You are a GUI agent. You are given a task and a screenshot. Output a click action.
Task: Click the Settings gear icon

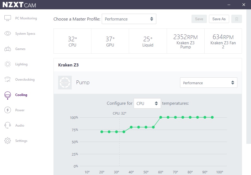(8, 141)
